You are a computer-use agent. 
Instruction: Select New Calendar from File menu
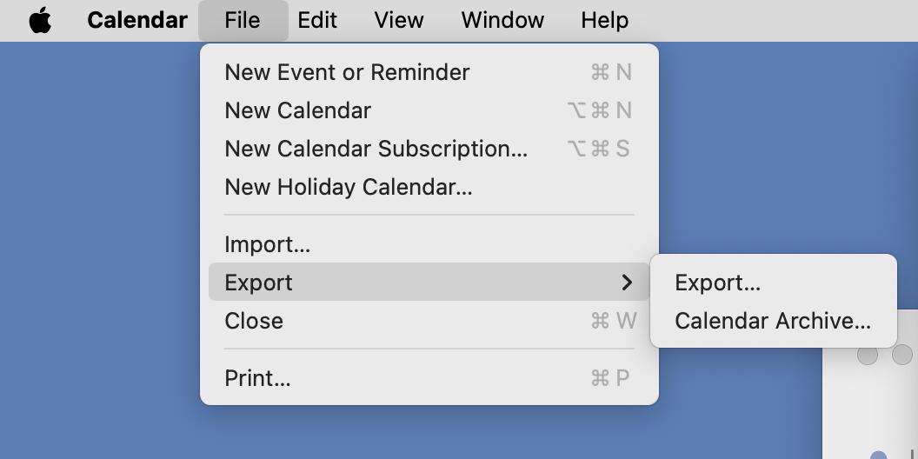(297, 110)
